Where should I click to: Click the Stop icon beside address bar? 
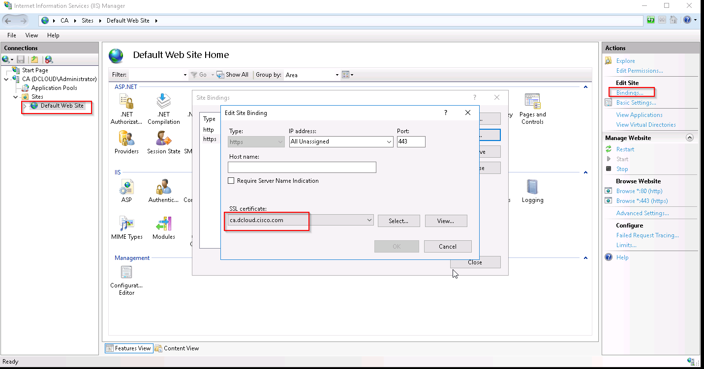pos(662,20)
